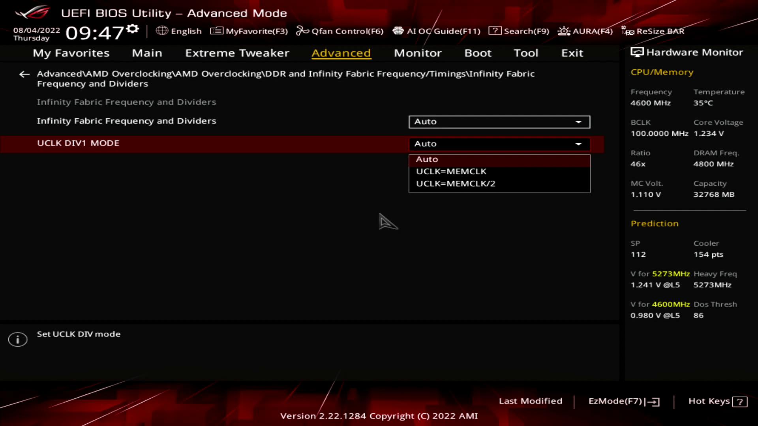This screenshot has width=758, height=426.
Task: Click the 100.0000 MHz BCLK value
Action: (x=659, y=134)
